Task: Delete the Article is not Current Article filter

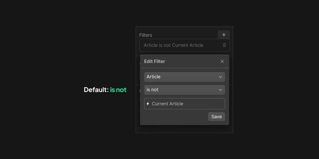Action: point(224,45)
